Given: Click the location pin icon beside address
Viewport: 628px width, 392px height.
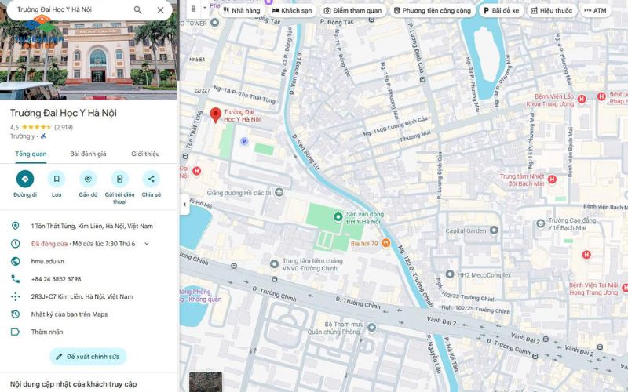Looking at the screenshot, I should click(x=15, y=226).
